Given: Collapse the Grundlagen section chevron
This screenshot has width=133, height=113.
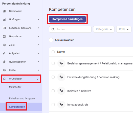Looking at the screenshot, I should [x=37, y=79].
